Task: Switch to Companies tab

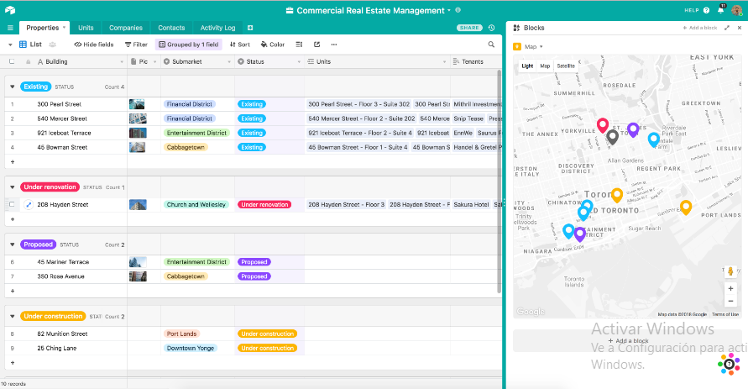Action: (126, 28)
